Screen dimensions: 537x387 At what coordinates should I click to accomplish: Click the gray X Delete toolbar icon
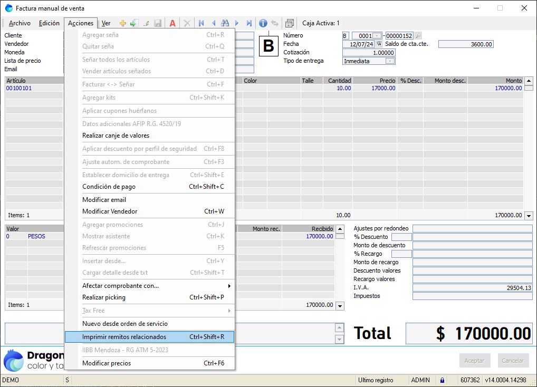coord(187,23)
